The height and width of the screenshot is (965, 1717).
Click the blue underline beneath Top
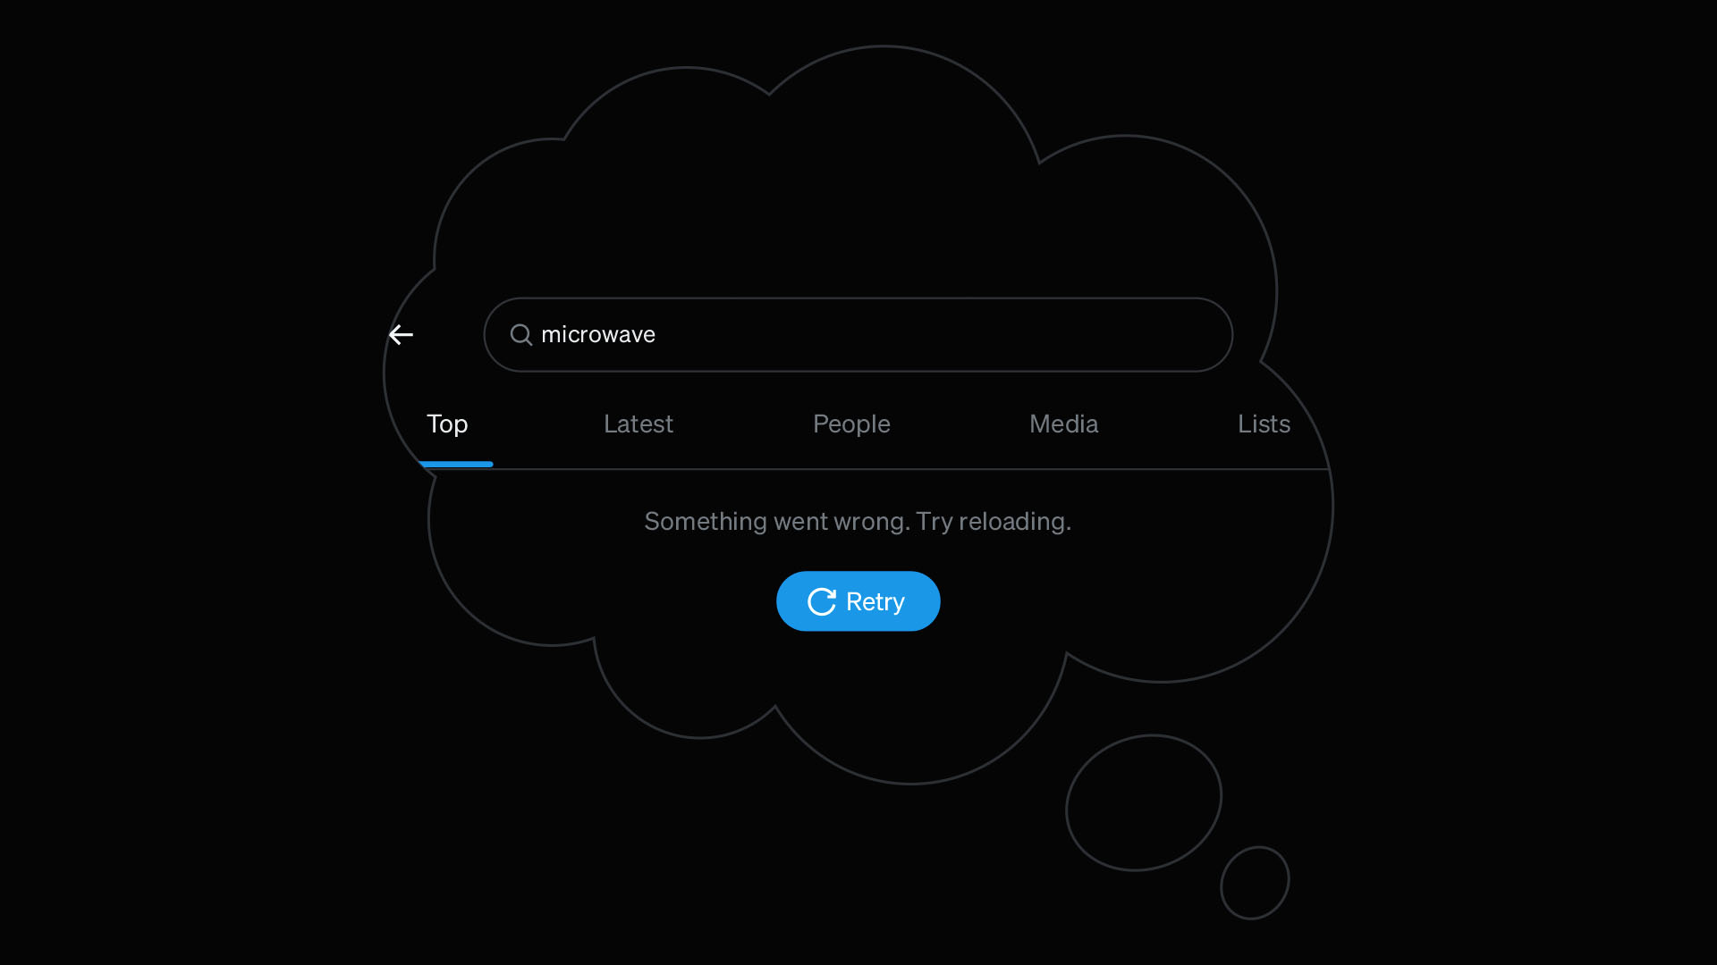456,464
